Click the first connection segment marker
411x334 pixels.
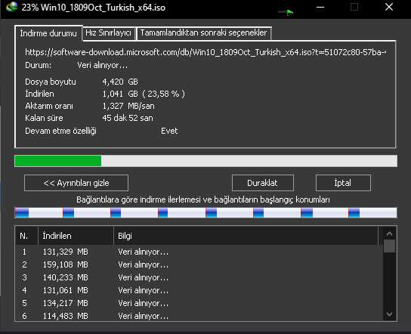(22, 212)
